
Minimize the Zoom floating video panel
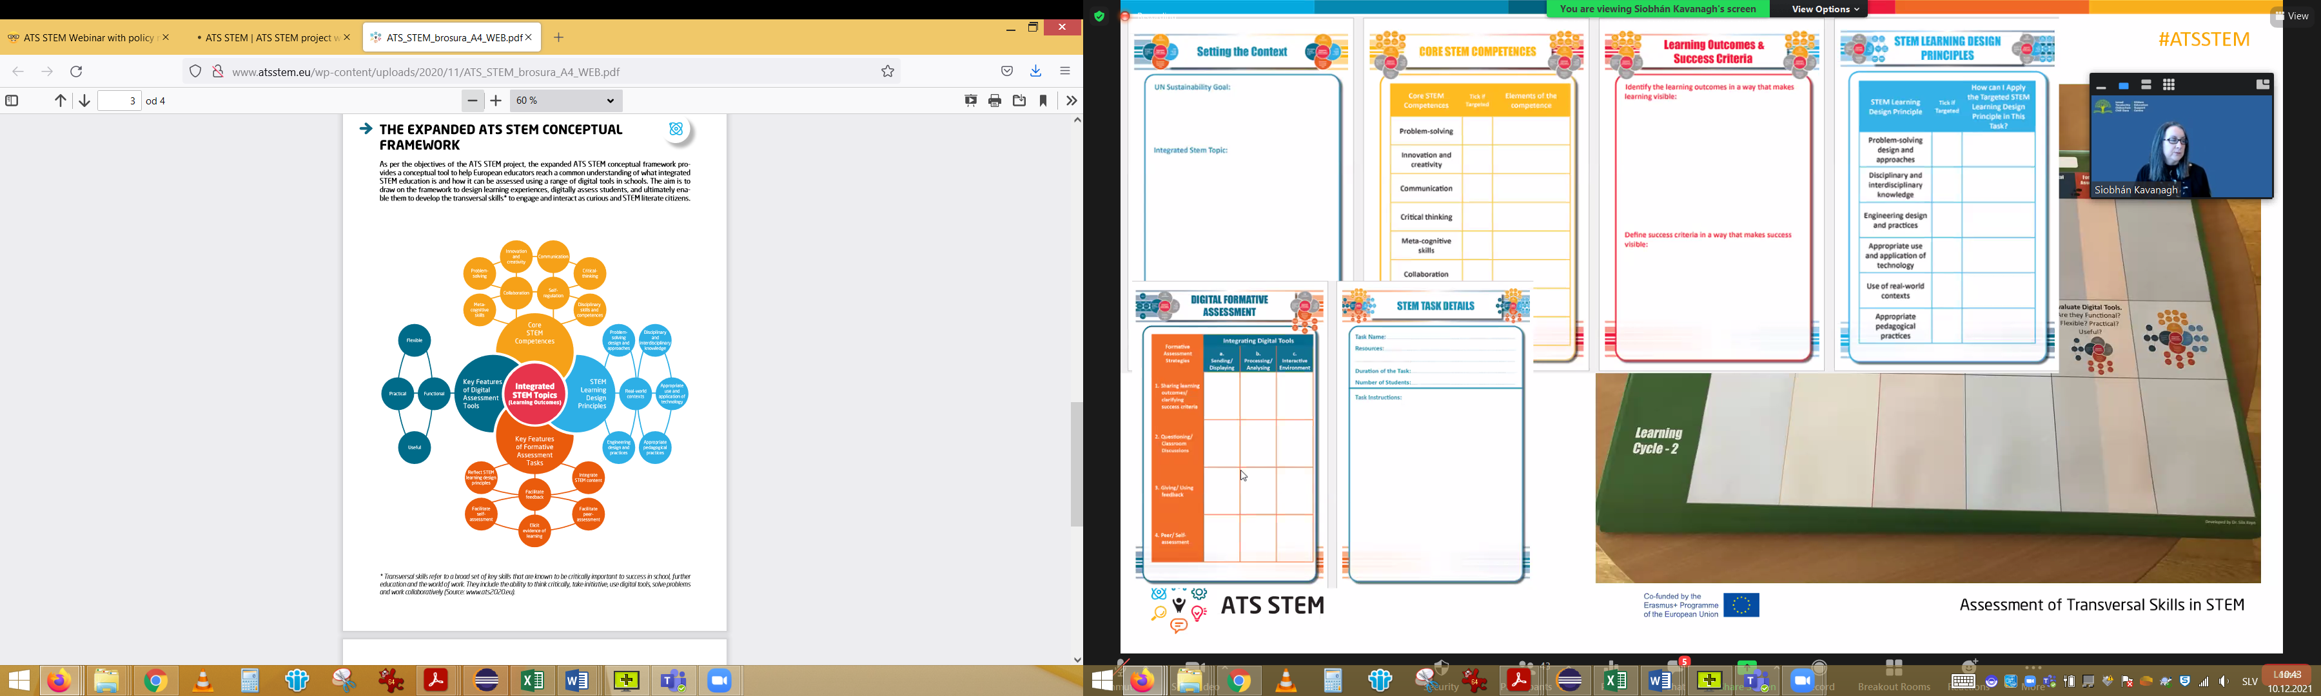pos(2101,86)
